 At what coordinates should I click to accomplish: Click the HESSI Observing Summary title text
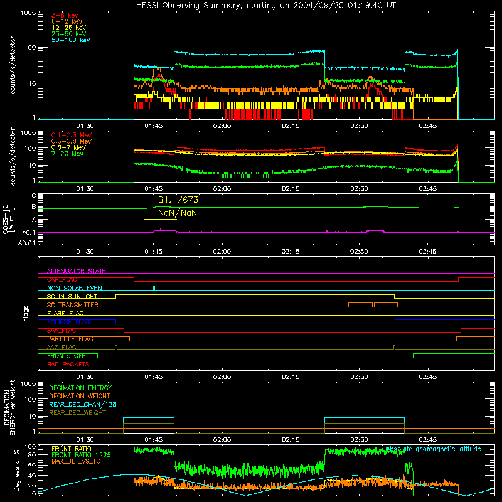click(x=265, y=6)
